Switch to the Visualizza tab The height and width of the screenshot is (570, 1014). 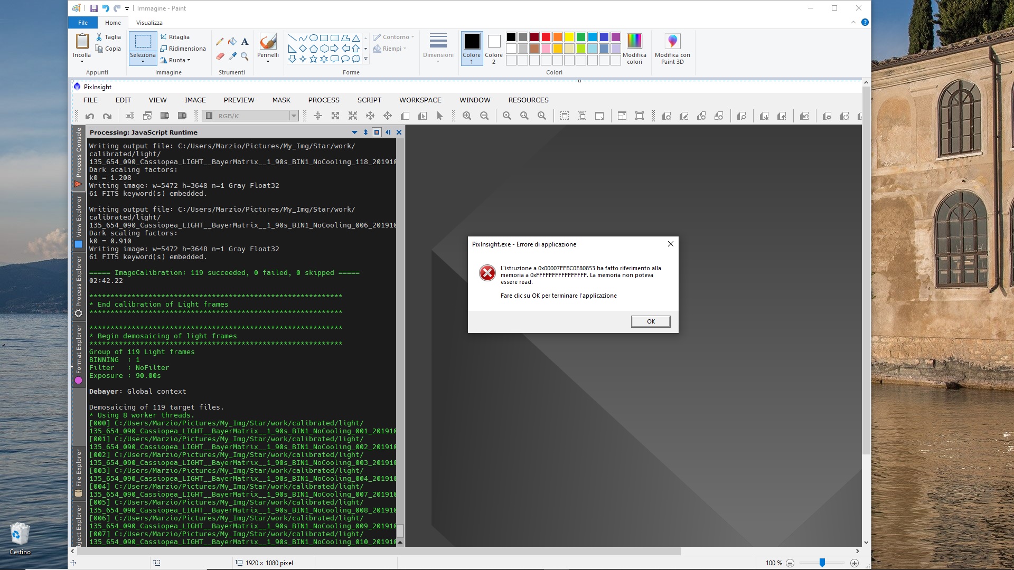point(149,23)
